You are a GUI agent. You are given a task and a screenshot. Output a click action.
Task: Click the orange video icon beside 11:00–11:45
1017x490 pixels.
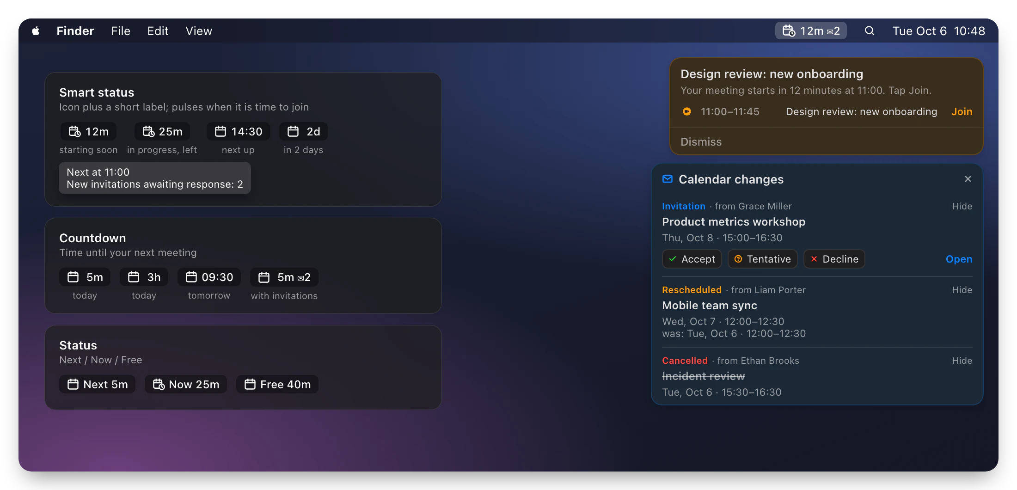point(687,111)
